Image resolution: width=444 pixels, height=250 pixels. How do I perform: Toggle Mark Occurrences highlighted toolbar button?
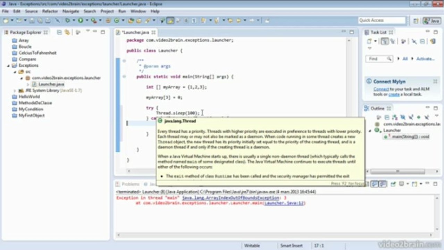pyautogui.click(x=170, y=20)
